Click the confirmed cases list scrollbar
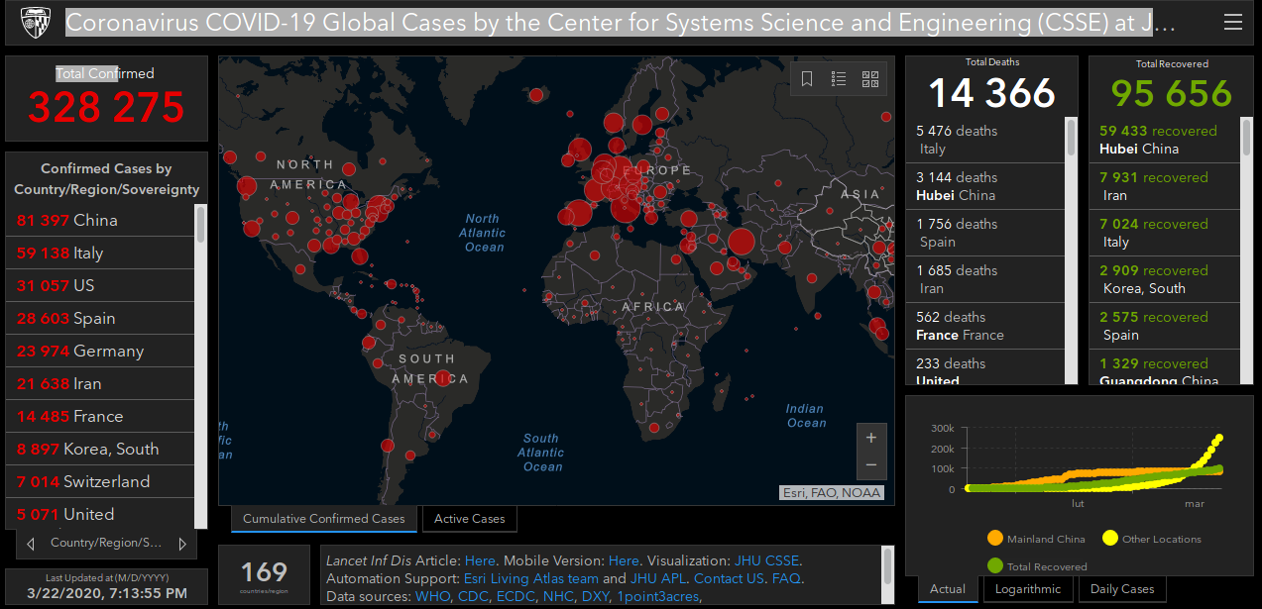Image resolution: width=1262 pixels, height=609 pixels. click(201, 364)
